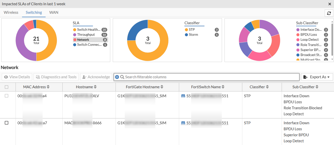Check the second row checkbox
This screenshot has width=334, height=145.
coord(7,123)
